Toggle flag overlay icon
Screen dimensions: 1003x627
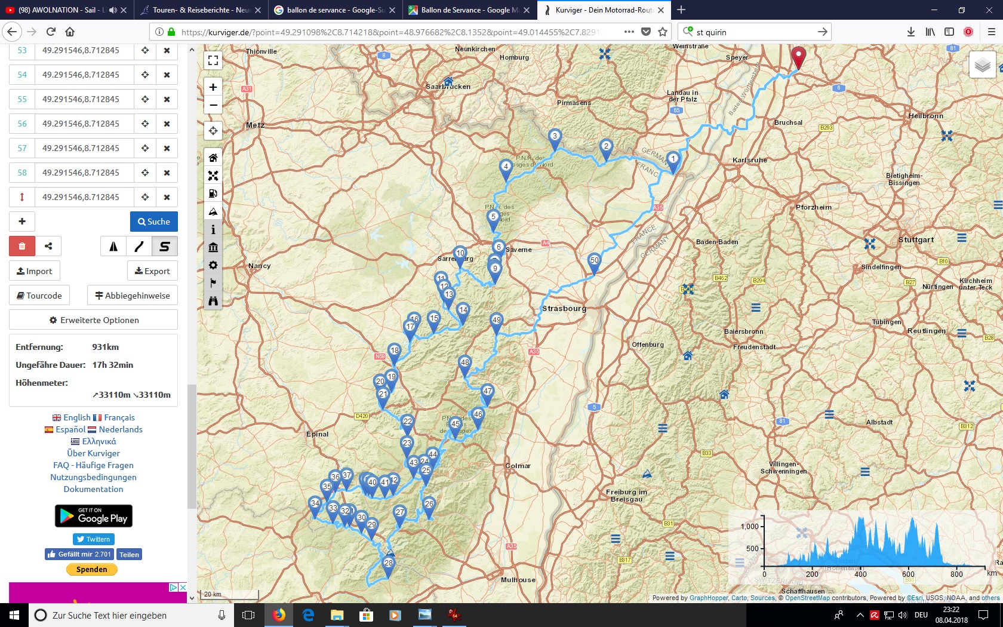[213, 283]
